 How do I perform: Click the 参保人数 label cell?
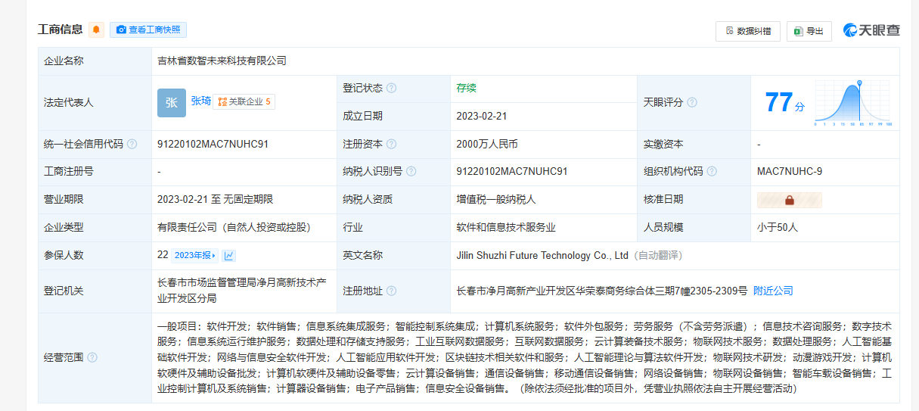coord(95,256)
